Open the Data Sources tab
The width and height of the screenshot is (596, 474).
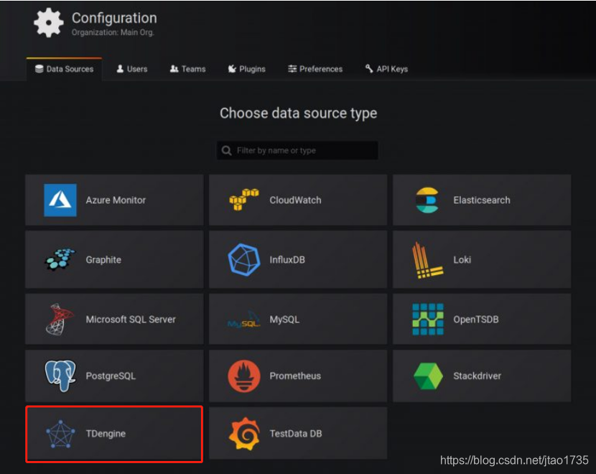(x=64, y=69)
